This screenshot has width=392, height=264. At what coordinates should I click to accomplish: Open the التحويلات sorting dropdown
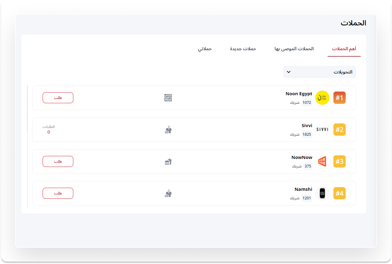(x=320, y=72)
